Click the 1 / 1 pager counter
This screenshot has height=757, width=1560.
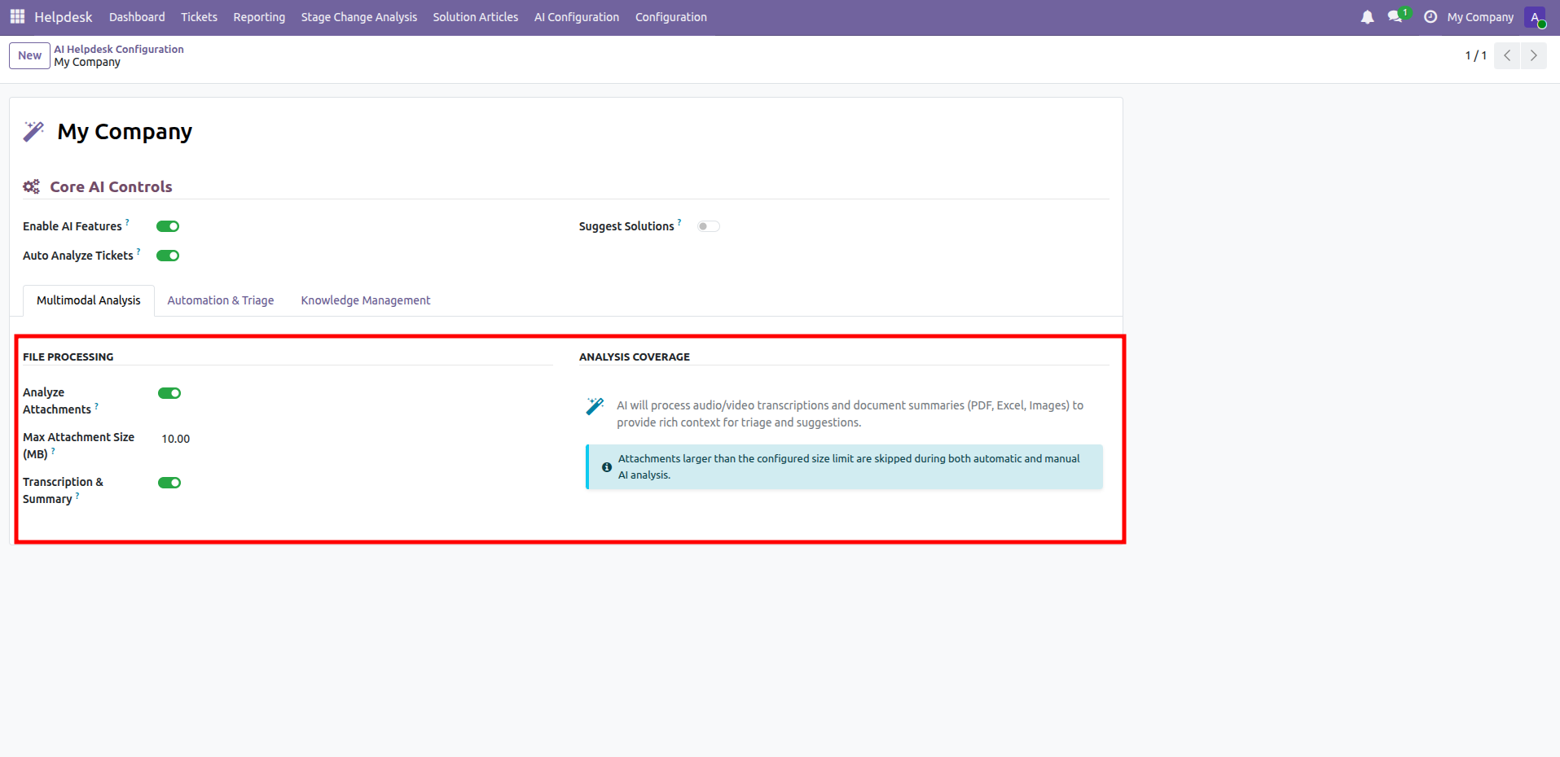(1475, 55)
